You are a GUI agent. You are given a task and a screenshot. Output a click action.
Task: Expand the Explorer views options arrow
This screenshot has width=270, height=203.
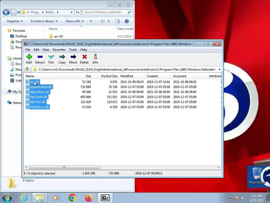point(108,21)
